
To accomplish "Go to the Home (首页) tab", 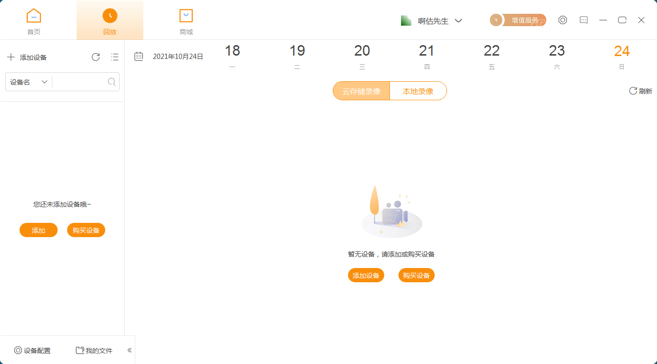I will point(34,21).
